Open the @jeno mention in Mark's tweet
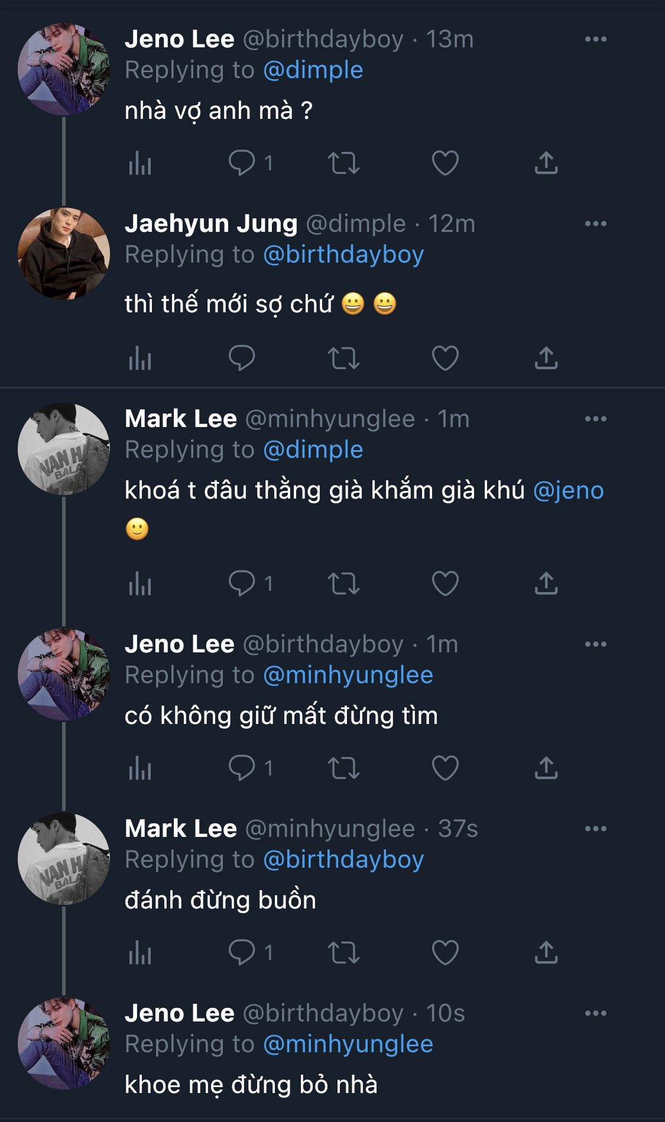Viewport: 665px width, 1122px height. [x=568, y=490]
